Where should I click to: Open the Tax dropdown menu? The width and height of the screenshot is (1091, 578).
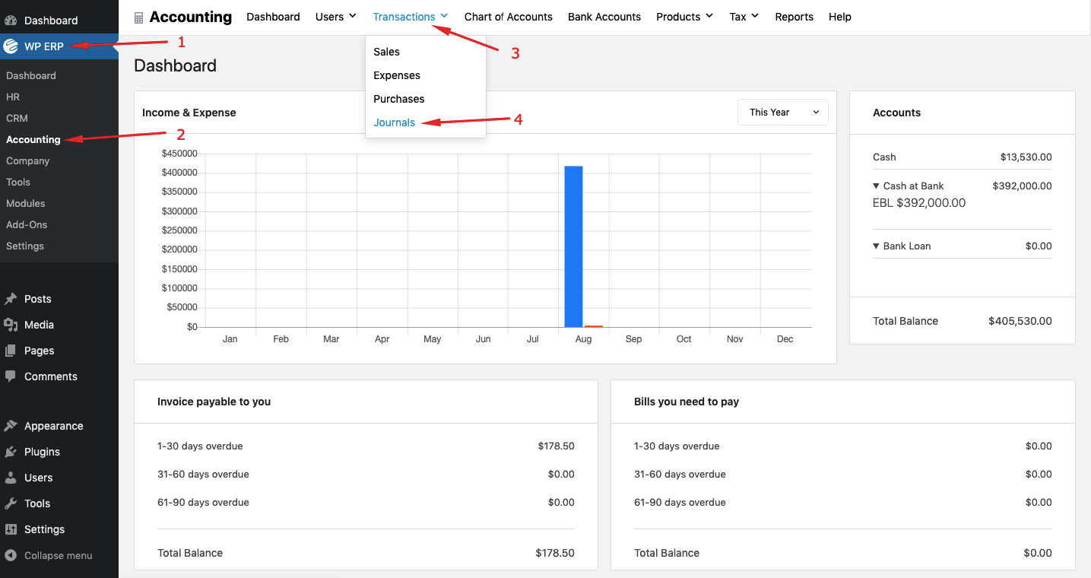(744, 17)
